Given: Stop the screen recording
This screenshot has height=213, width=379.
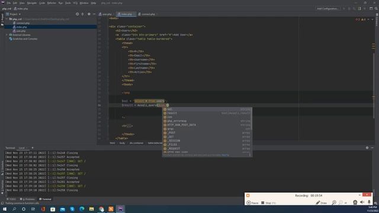Looking at the screenshot, I should 268,203.
